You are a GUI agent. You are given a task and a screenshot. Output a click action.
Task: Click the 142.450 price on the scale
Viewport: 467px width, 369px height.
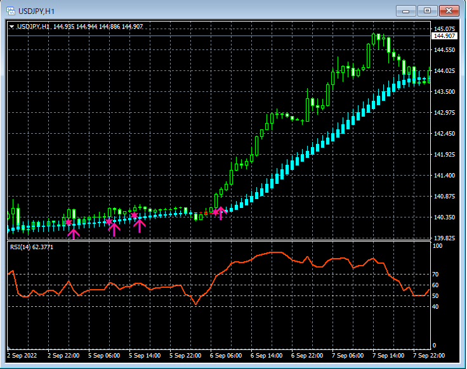(444, 134)
